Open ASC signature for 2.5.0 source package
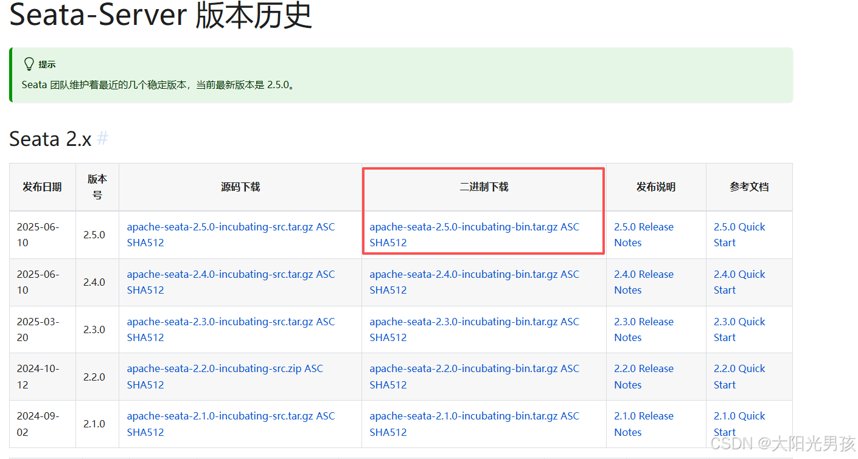The width and height of the screenshot is (858, 459). pos(326,227)
